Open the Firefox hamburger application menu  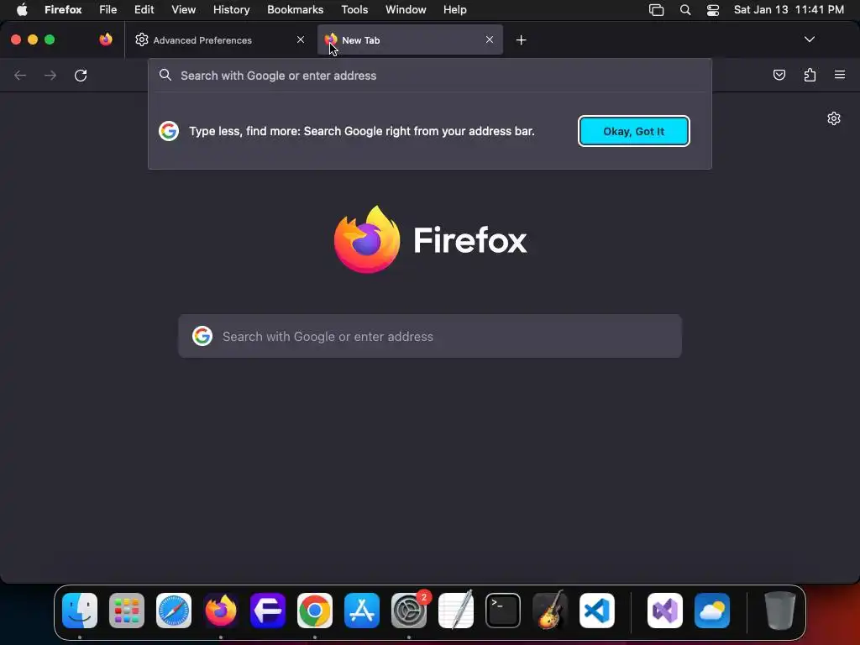[x=840, y=75]
